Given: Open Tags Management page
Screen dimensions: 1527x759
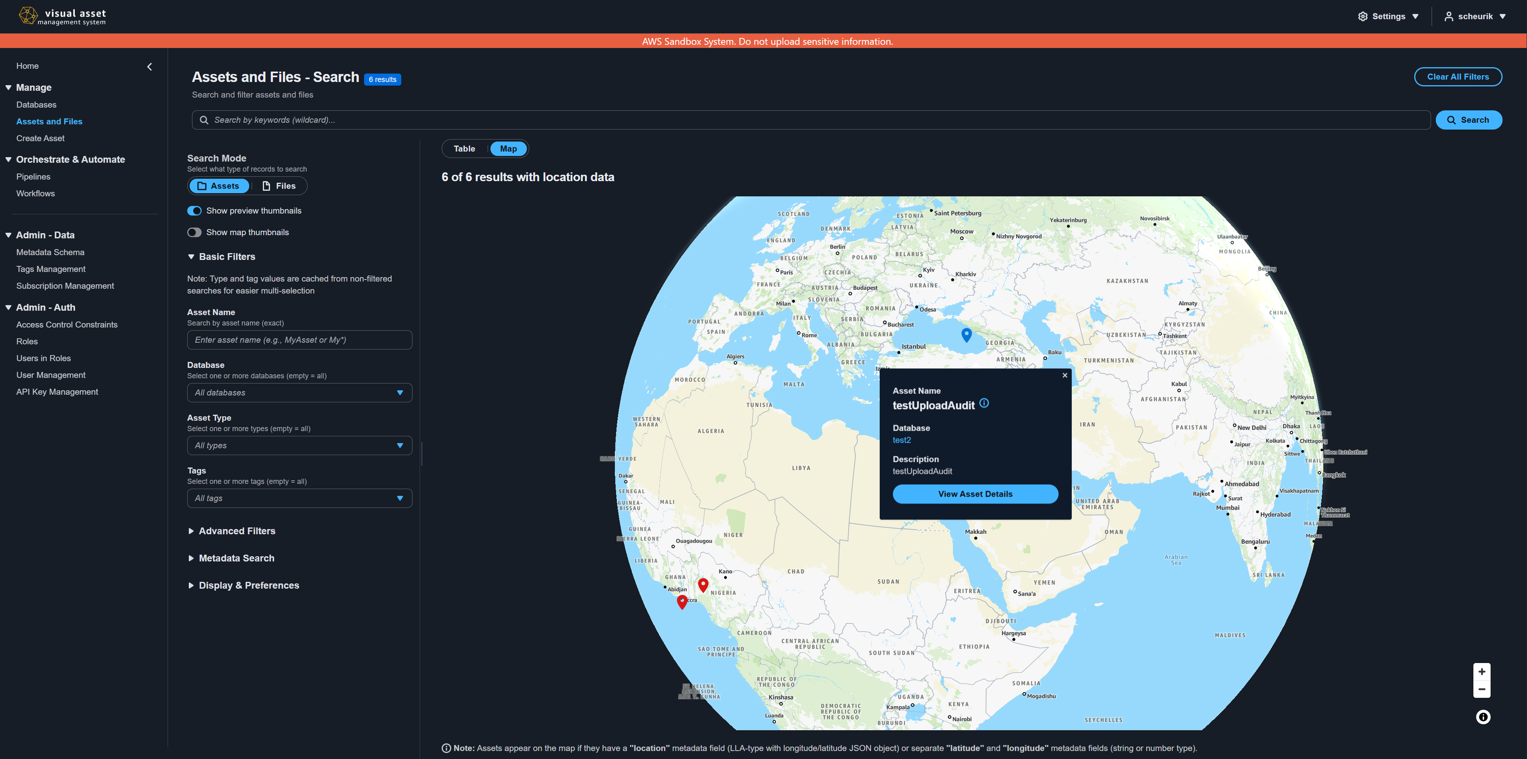Looking at the screenshot, I should [51, 269].
